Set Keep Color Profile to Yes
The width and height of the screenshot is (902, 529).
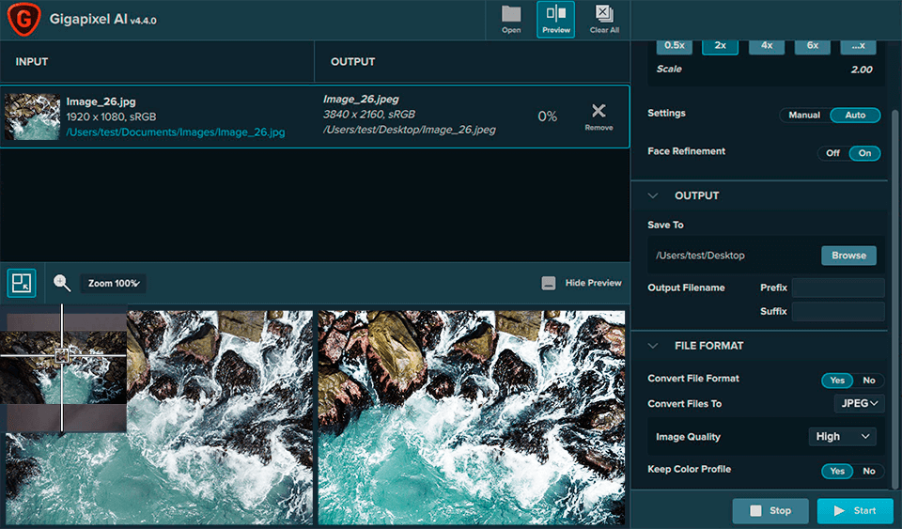[x=837, y=472]
